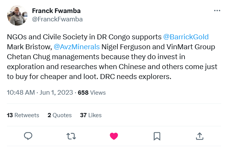This screenshot has height=150, width=228.
Task: Open the @AvzMinerals mention link
Action: [77, 47]
